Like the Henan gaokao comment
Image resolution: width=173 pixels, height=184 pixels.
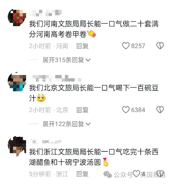[x=126, y=46]
